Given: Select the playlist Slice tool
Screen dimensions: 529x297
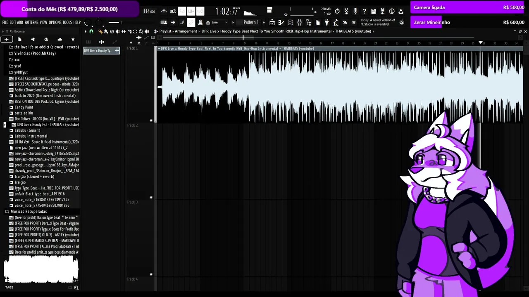Looking at the screenshot, I should click(x=129, y=31).
